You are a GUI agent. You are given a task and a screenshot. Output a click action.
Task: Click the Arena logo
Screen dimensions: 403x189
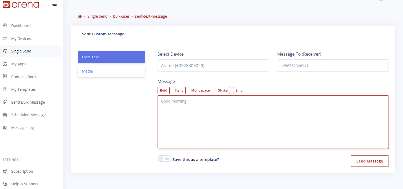tap(21, 4)
